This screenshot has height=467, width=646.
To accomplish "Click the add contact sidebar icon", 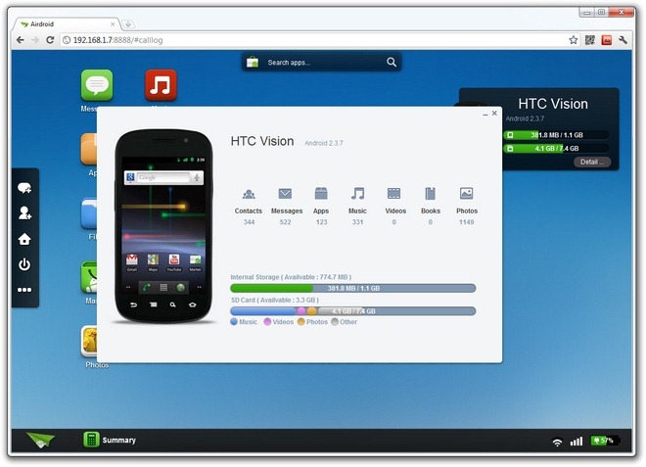I will coord(24,213).
